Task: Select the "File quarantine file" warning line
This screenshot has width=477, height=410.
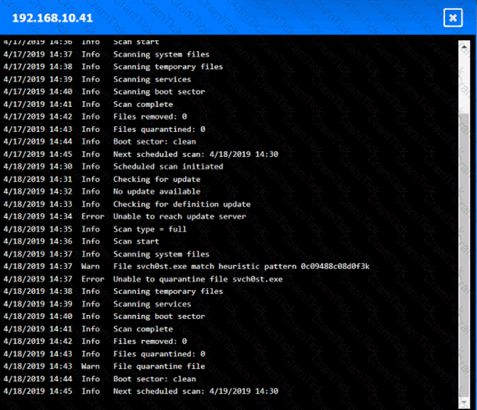Action: pos(159,366)
